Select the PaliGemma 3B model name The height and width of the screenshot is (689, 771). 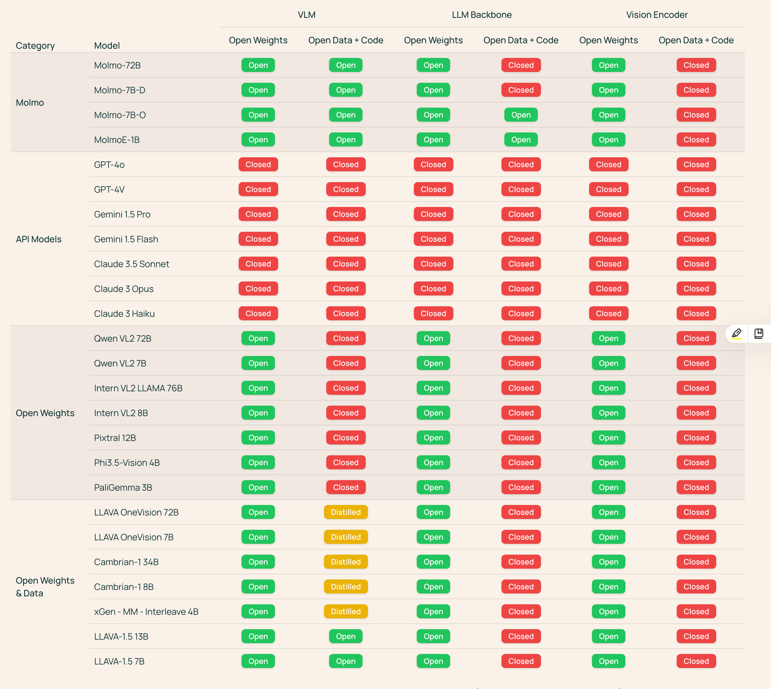[123, 487]
